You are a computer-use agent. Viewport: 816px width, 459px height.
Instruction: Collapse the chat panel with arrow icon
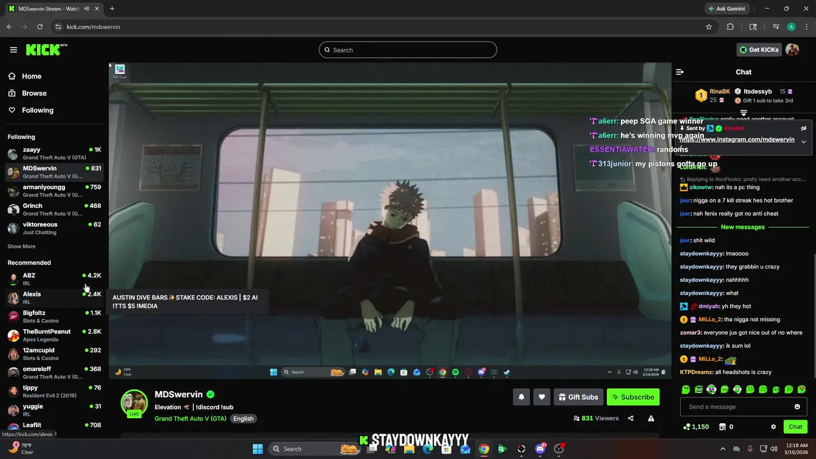[x=680, y=72]
